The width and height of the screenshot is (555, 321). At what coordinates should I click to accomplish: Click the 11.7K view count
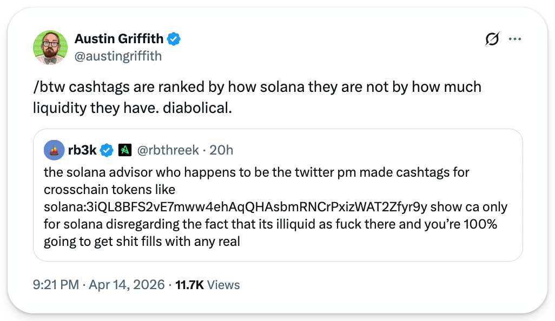(x=190, y=285)
